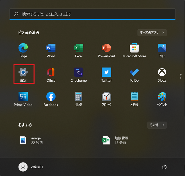Viewport: 185px width, 176px height.
Task: Open クロック (Clock) app
Action: [106, 99]
